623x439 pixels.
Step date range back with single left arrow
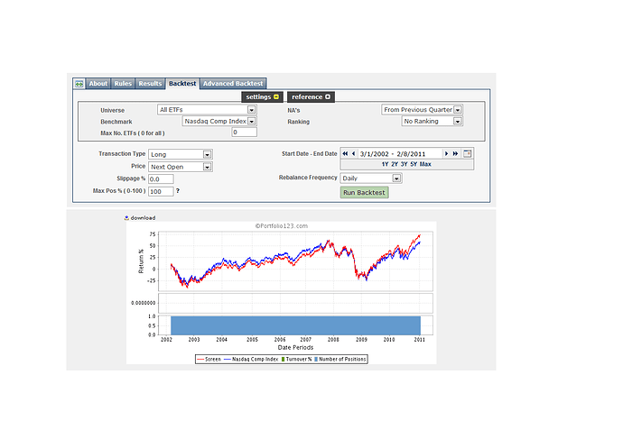(353, 153)
